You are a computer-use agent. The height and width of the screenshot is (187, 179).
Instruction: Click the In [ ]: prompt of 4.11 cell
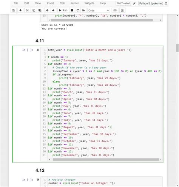click(28, 50)
